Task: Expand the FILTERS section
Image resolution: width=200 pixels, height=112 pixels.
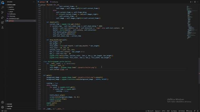Action: [x=9, y=109]
